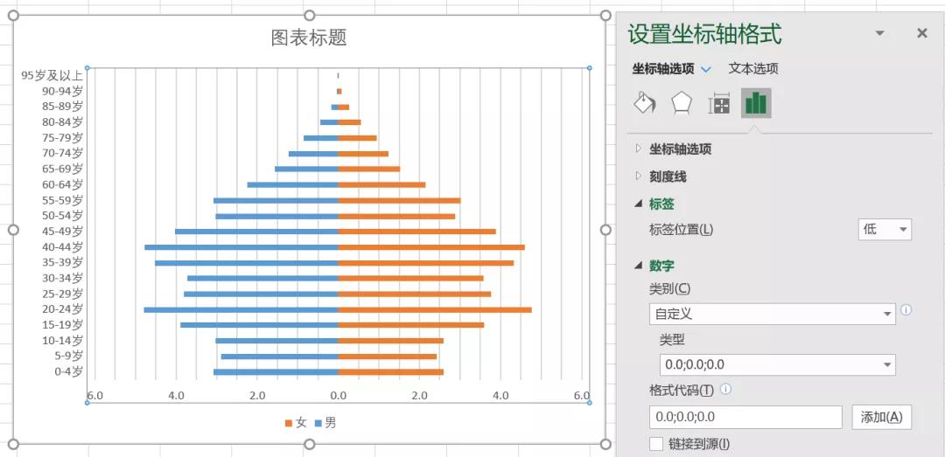This screenshot has height=457, width=945.
Task: Select the orange bar for 20-24岁
Action: pos(435,309)
